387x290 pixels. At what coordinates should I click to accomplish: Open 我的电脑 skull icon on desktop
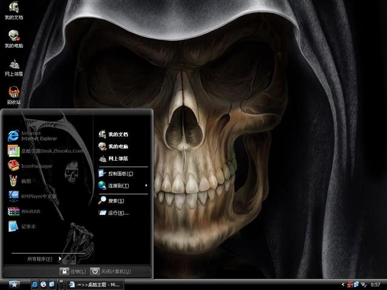point(13,37)
